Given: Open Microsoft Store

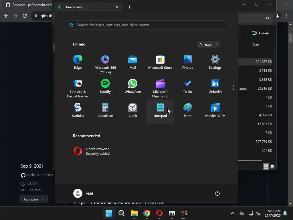Looking at the screenshot, I should (160, 62).
